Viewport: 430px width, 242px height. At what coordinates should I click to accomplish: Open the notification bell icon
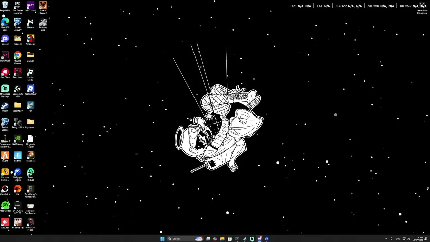click(x=426, y=239)
